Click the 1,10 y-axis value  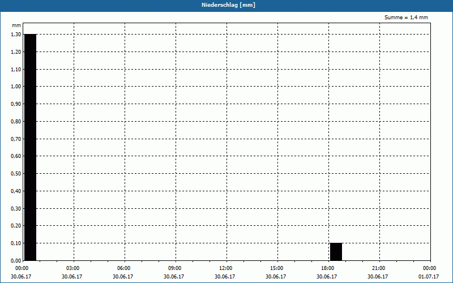(x=16, y=69)
